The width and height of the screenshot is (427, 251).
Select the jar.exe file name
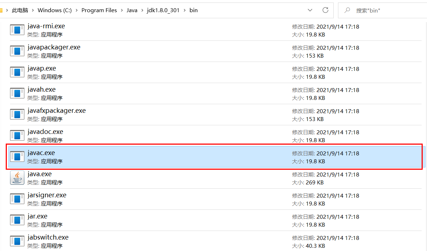(37, 216)
